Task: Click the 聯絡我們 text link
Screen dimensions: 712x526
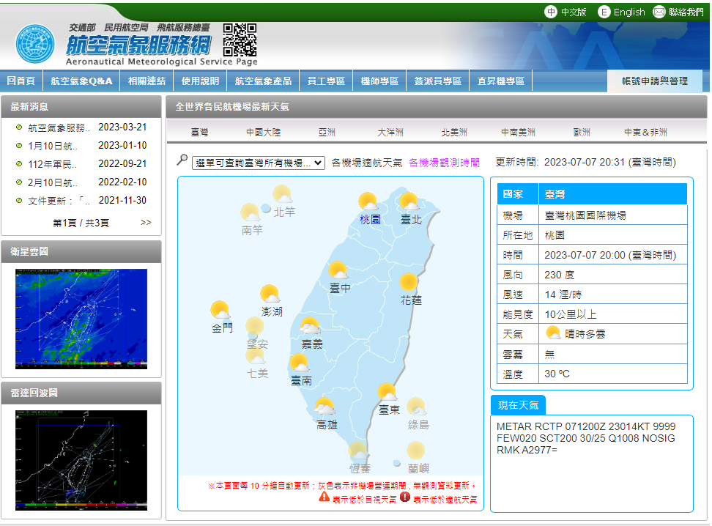Action: coord(686,12)
